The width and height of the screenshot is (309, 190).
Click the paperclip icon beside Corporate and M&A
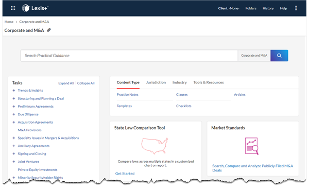pyautogui.click(x=49, y=30)
